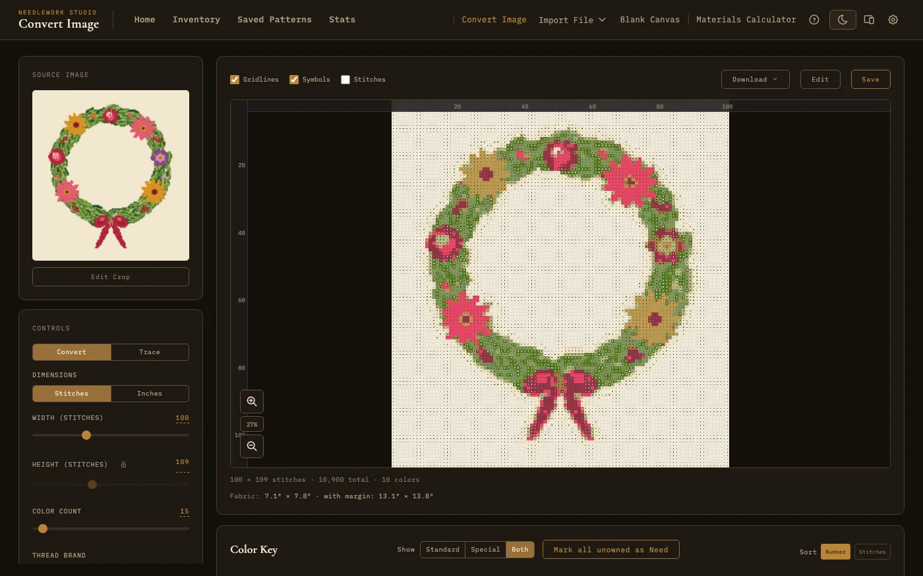Show only Special colors in Color Key

(485, 550)
